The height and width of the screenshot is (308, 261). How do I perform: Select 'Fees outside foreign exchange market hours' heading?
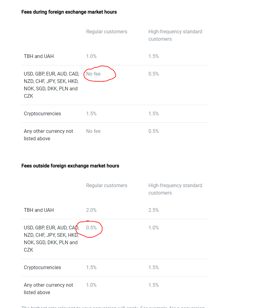[70, 166]
